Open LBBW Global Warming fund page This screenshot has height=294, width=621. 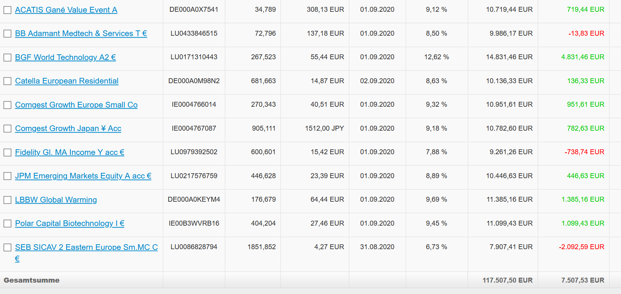coord(56,200)
